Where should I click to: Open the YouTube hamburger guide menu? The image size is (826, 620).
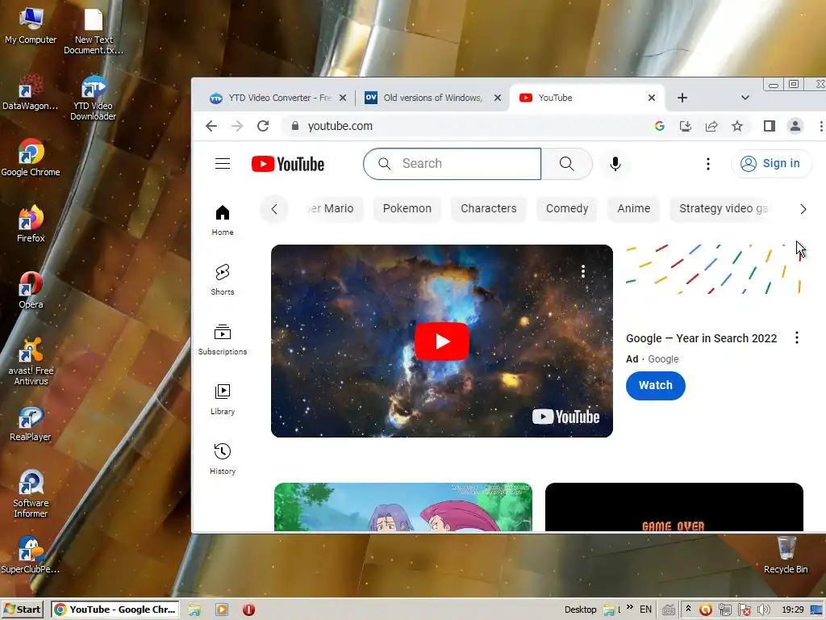[223, 163]
